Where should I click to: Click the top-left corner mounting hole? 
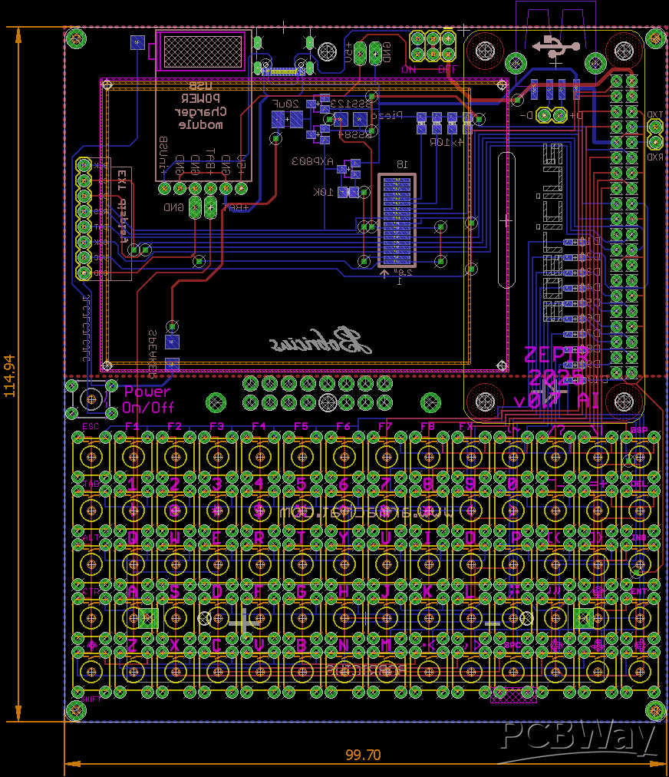[x=76, y=38]
